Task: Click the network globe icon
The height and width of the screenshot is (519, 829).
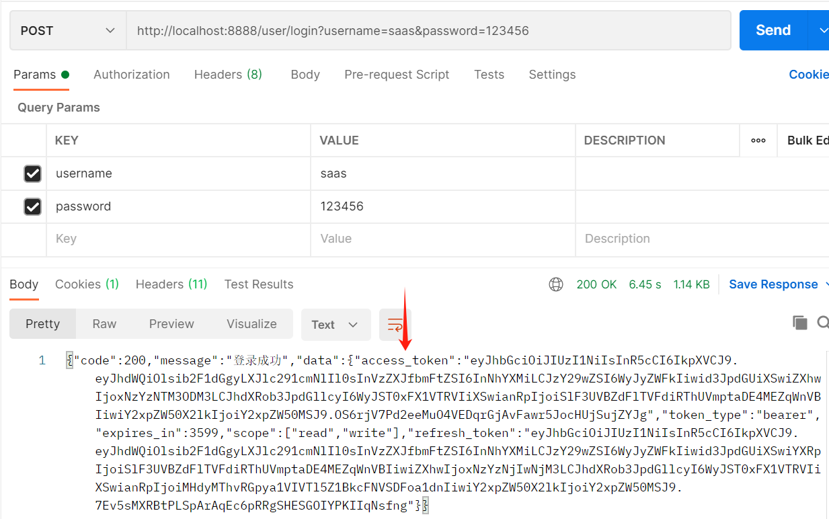Action: click(556, 284)
